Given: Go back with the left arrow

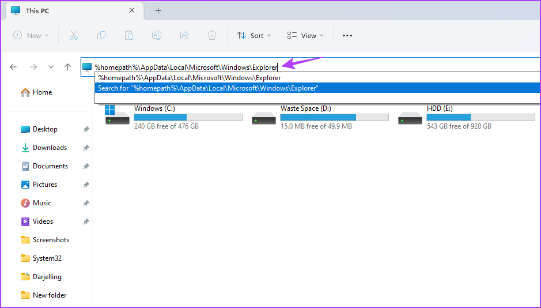Looking at the screenshot, I should coord(13,67).
